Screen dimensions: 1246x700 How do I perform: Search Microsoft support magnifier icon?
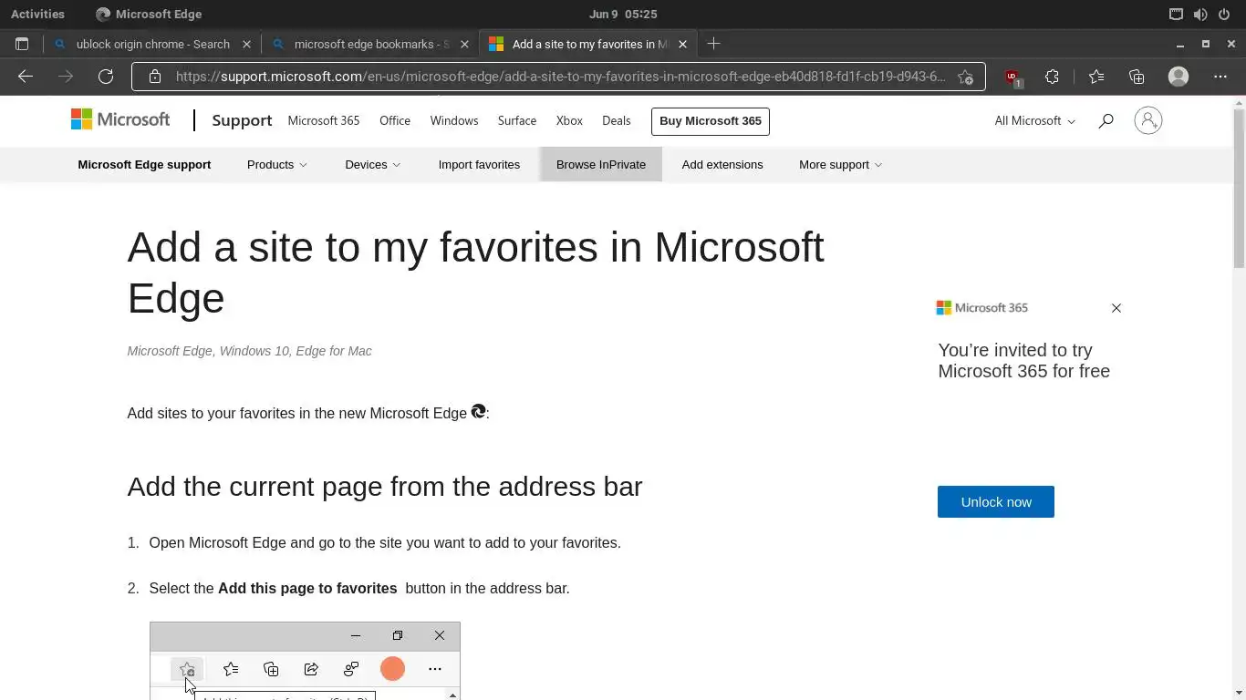(1106, 120)
